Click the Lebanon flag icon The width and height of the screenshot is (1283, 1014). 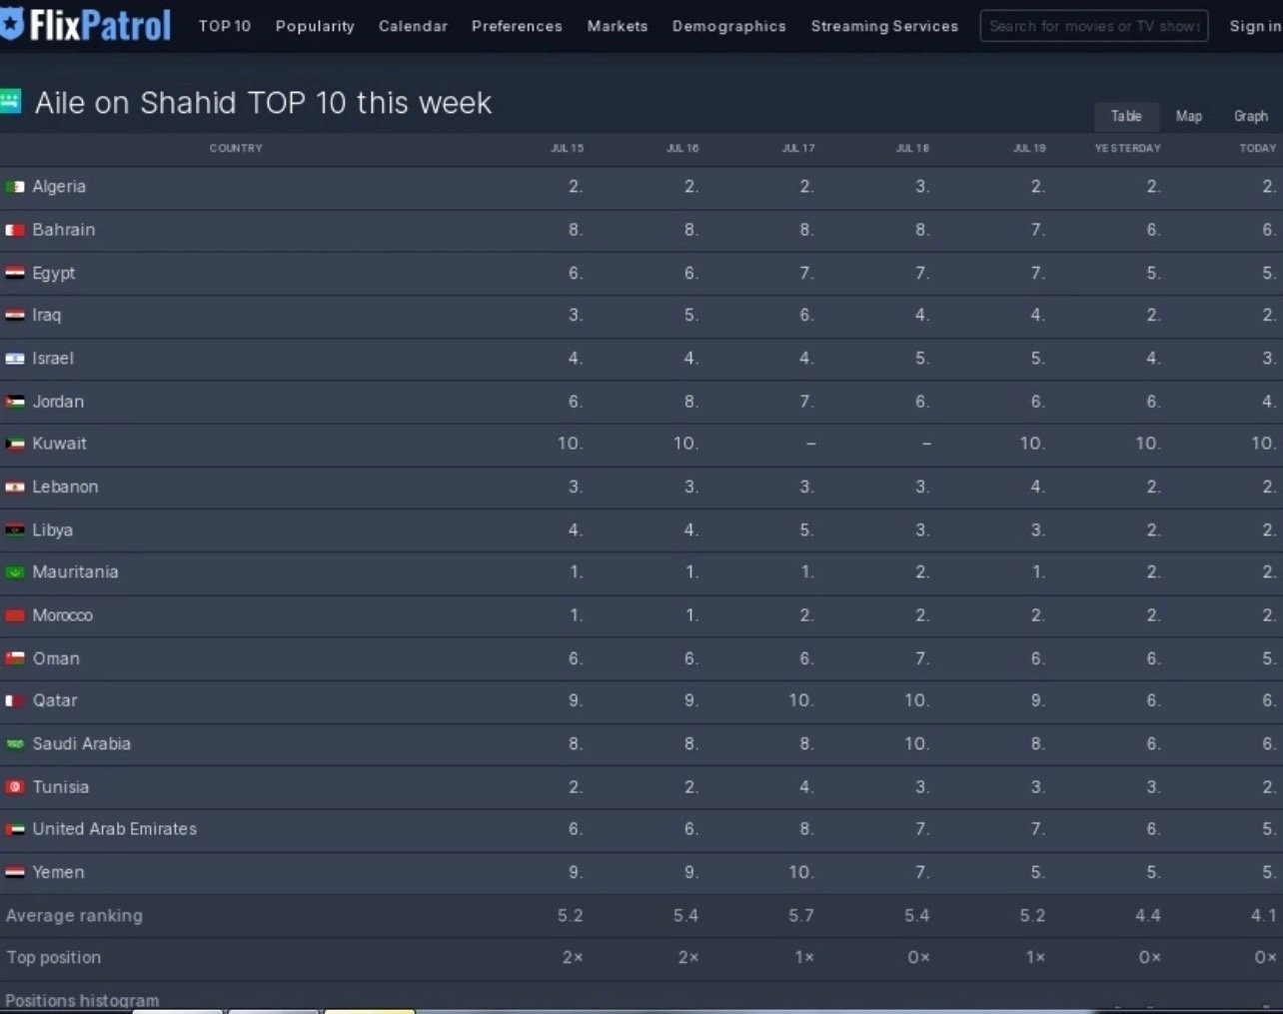tap(15, 488)
